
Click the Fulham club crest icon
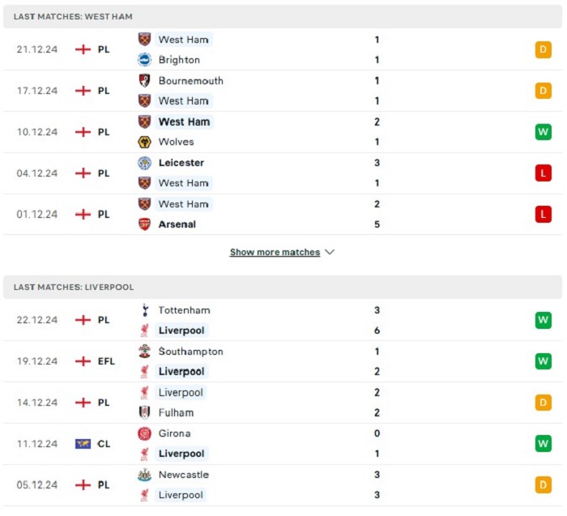tap(145, 412)
